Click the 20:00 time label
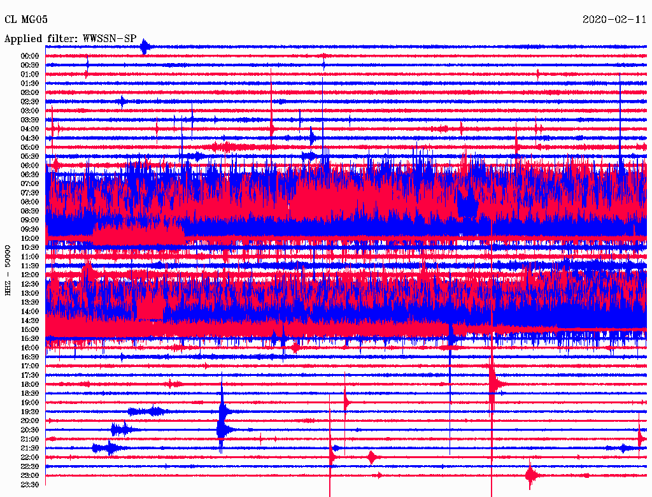The image size is (652, 497). 30,421
